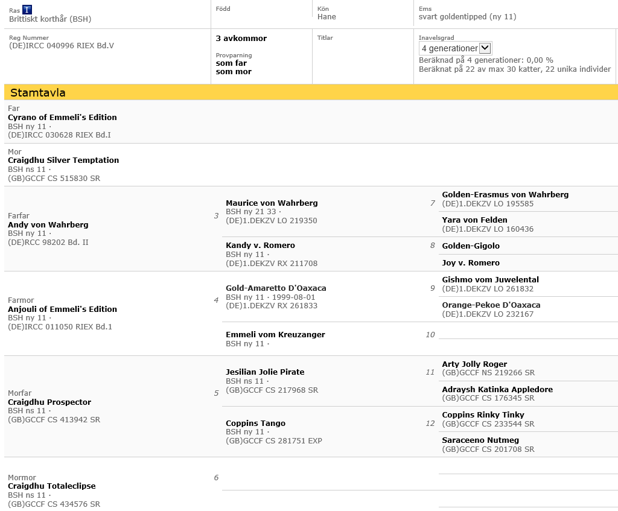Image resolution: width=618 pixels, height=511 pixels.
Task: Open Adraysh Katinka Appledore
Action: point(497,390)
